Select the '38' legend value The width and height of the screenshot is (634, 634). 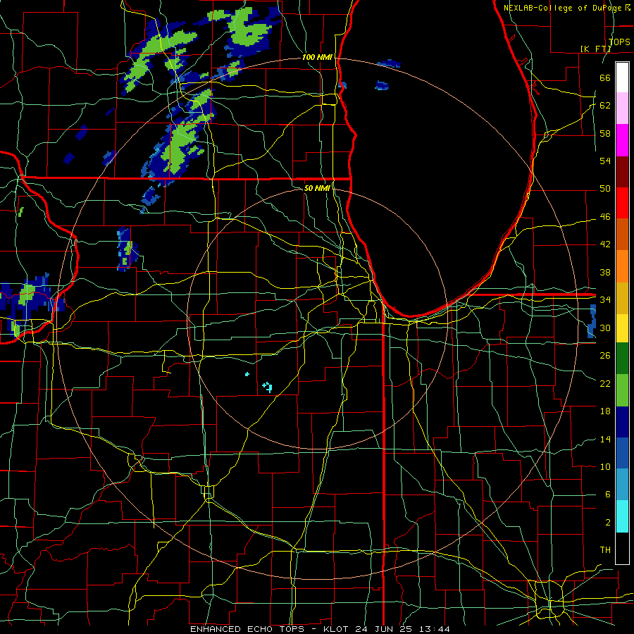[x=605, y=272]
